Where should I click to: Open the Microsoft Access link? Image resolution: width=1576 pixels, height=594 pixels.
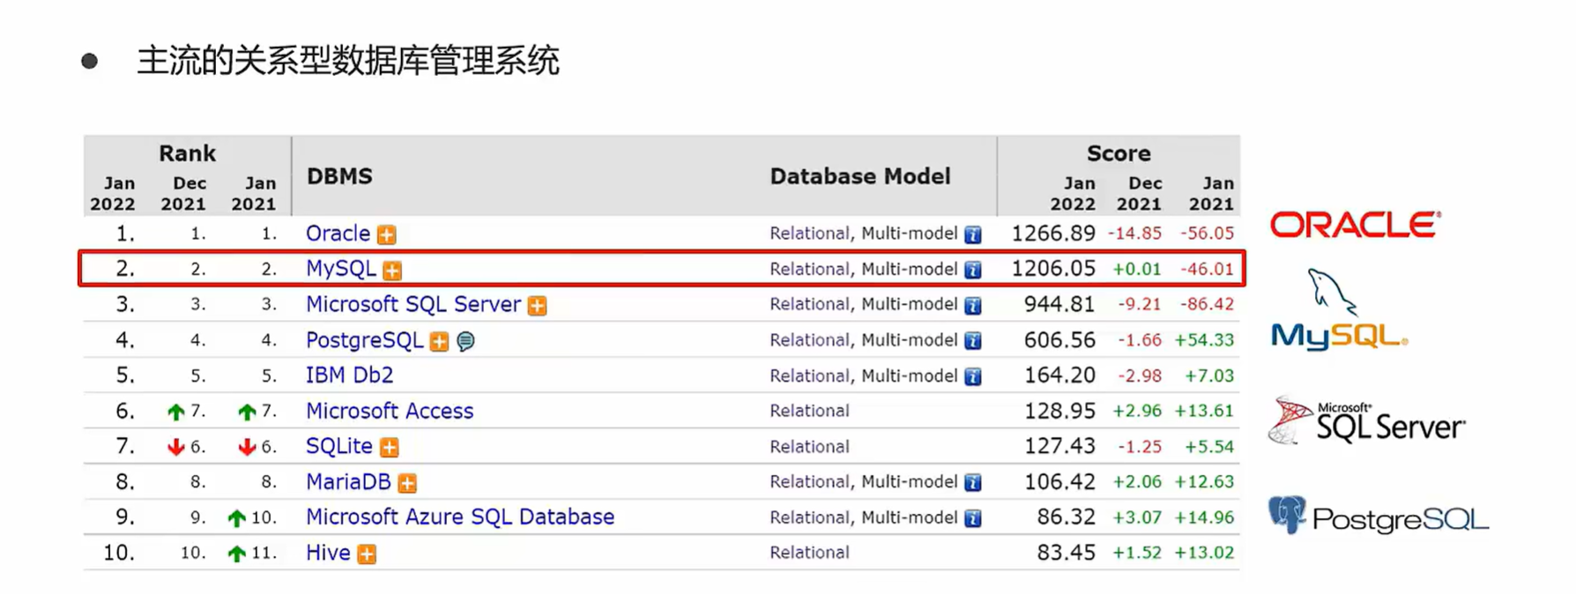[390, 411]
